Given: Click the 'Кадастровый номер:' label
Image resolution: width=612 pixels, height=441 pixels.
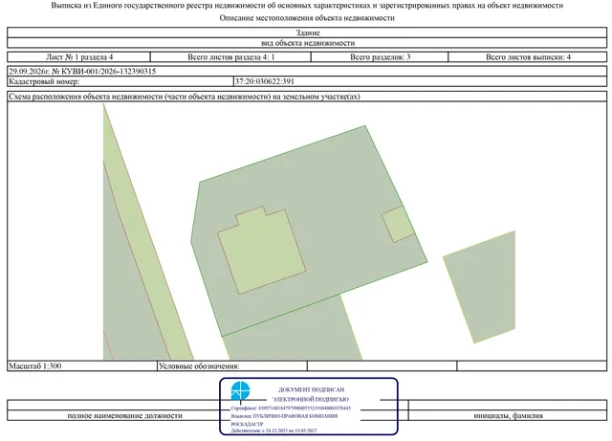Looking at the screenshot, I should pyautogui.click(x=44, y=81).
